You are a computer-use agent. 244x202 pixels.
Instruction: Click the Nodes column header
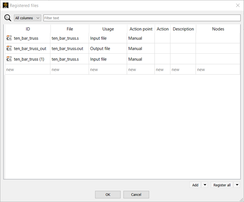(x=218, y=29)
